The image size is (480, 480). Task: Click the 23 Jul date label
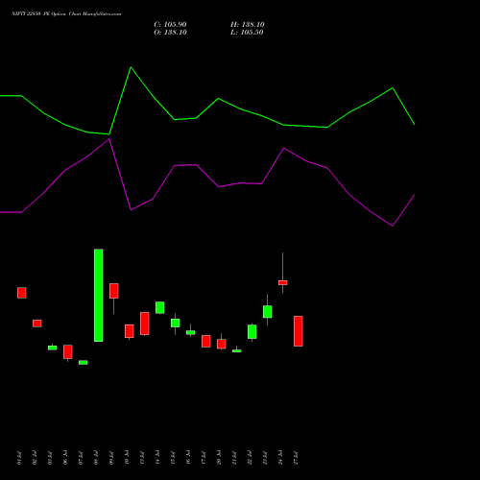[x=265, y=458]
